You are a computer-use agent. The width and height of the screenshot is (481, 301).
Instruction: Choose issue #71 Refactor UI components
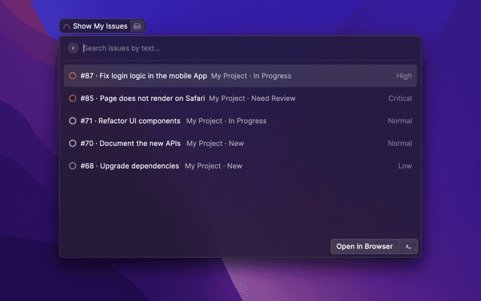click(131, 121)
